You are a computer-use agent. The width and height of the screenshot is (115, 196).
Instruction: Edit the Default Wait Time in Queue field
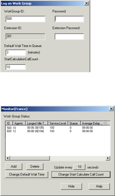point(16,52)
